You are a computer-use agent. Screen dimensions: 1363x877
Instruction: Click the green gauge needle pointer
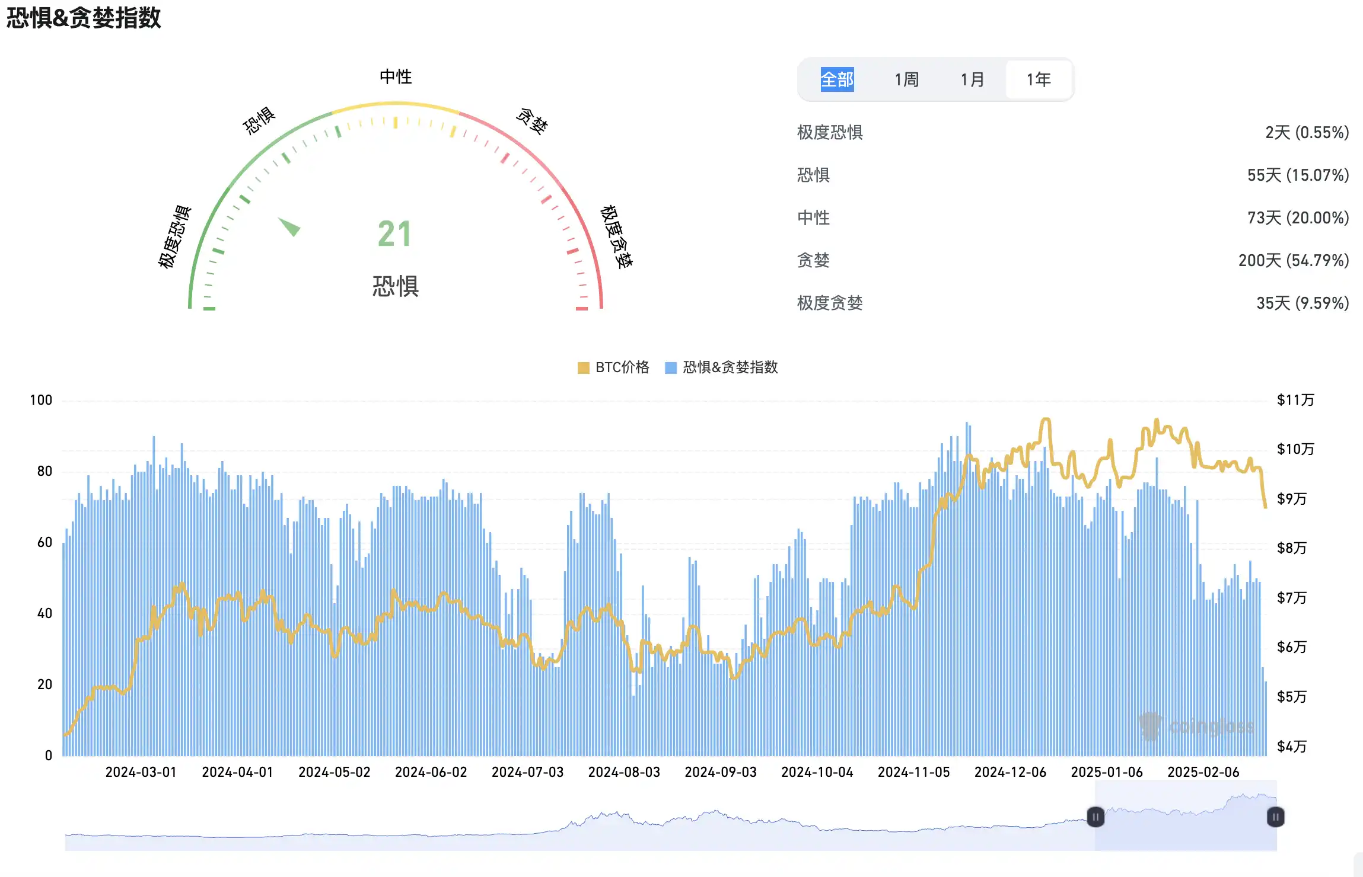click(290, 226)
